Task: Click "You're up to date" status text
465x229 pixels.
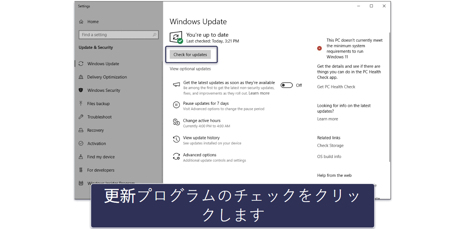Action: point(207,35)
